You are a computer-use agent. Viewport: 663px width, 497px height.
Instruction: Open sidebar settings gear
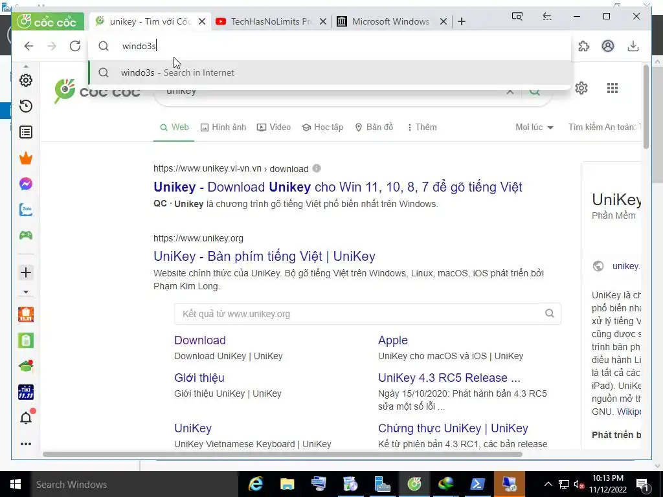[26, 80]
